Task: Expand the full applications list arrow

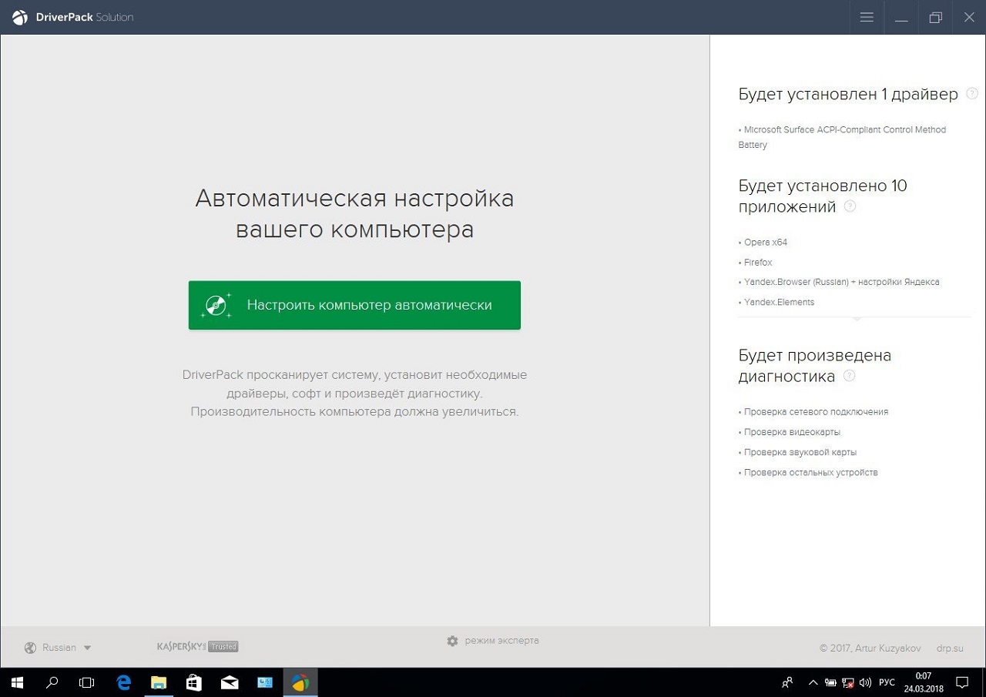Action: tap(857, 317)
